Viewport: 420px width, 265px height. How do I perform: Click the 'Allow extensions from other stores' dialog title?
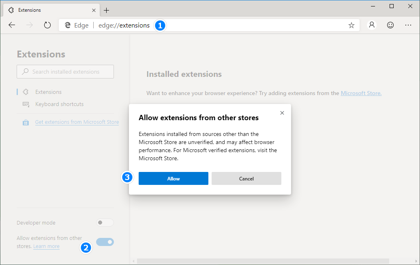199,118
